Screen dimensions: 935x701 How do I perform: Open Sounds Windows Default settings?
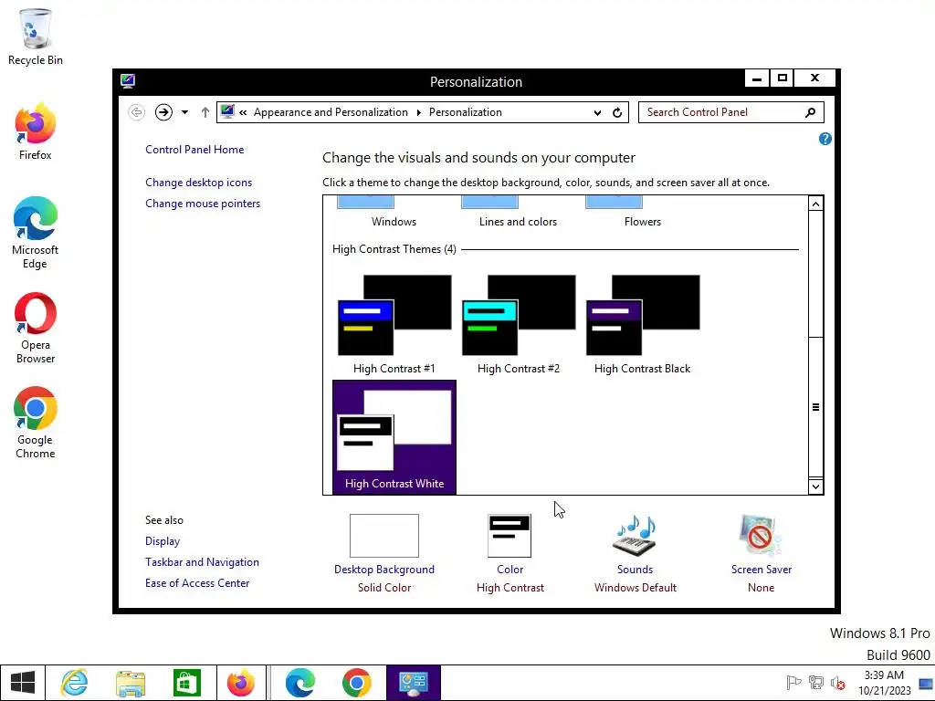click(x=636, y=554)
